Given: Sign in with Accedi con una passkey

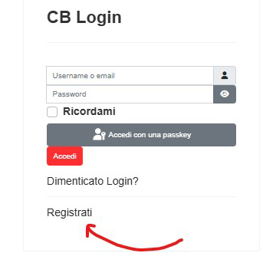Looking at the screenshot, I should click(141, 135).
